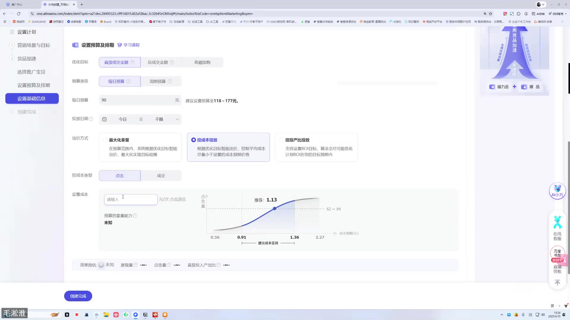
Task: Expand the bookmarks overflow chevron
Action: click(x=562, y=21)
